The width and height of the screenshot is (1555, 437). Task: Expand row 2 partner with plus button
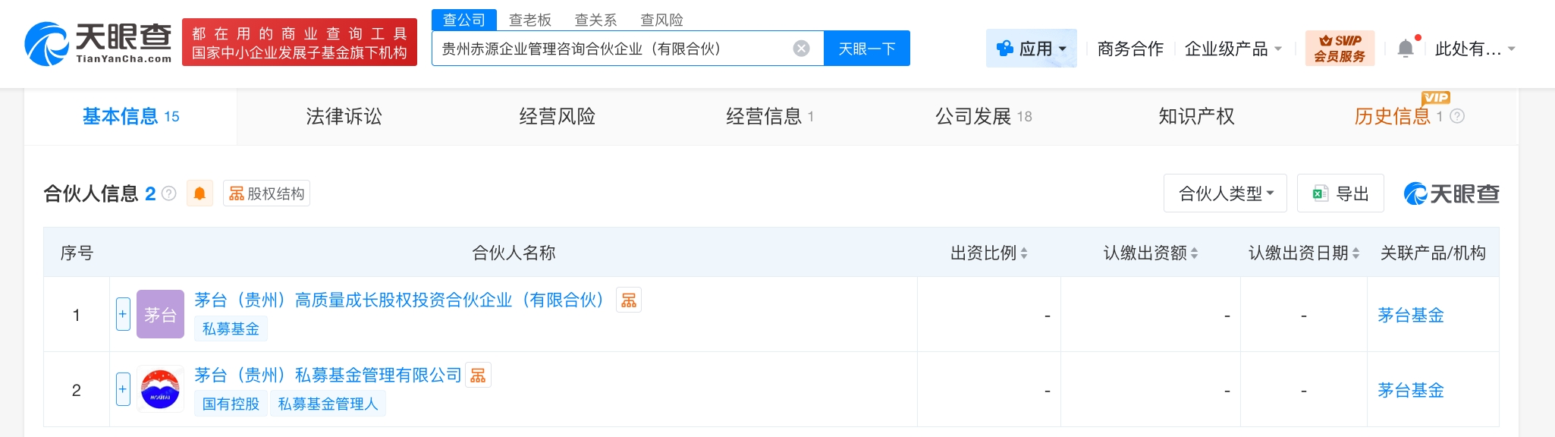[123, 389]
